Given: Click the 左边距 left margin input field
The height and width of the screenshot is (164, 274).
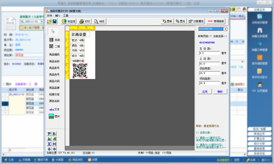Looking at the screenshot, I should [209, 53].
